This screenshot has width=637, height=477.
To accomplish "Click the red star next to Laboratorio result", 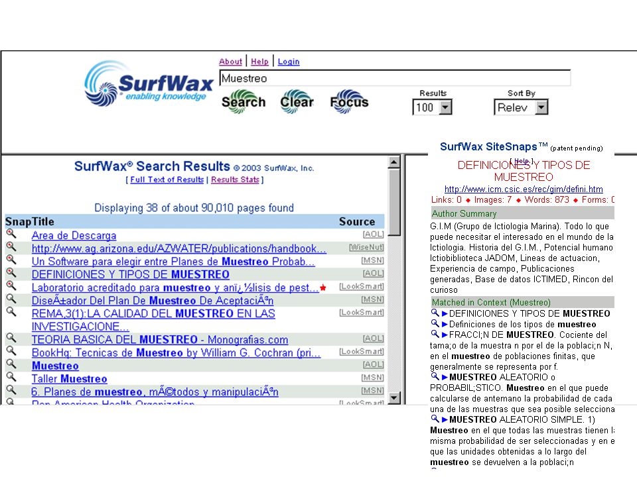I will point(323,288).
